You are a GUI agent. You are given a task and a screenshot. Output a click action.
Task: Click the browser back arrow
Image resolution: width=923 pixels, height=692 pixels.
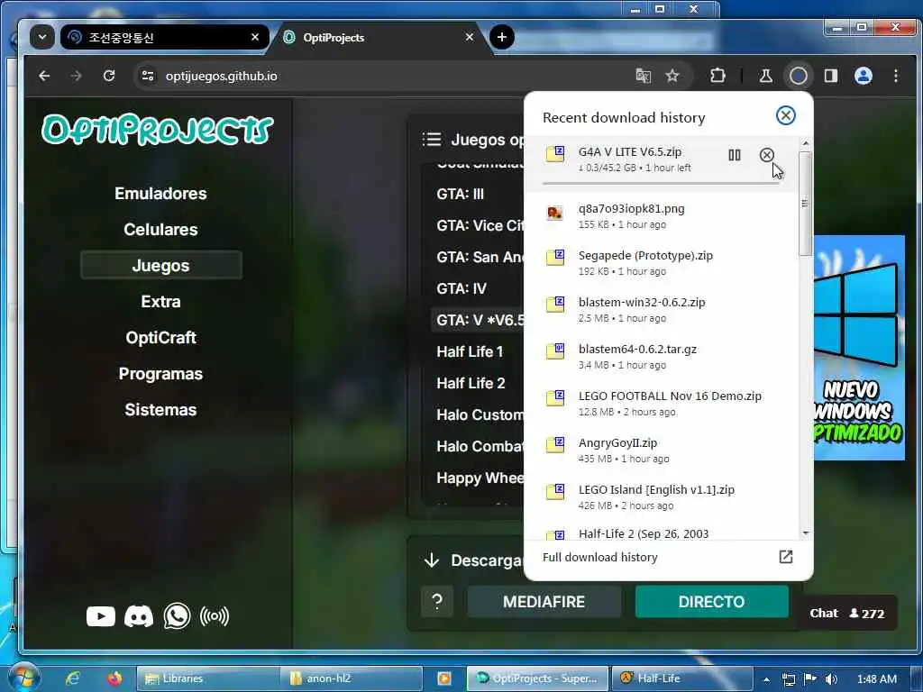44,76
